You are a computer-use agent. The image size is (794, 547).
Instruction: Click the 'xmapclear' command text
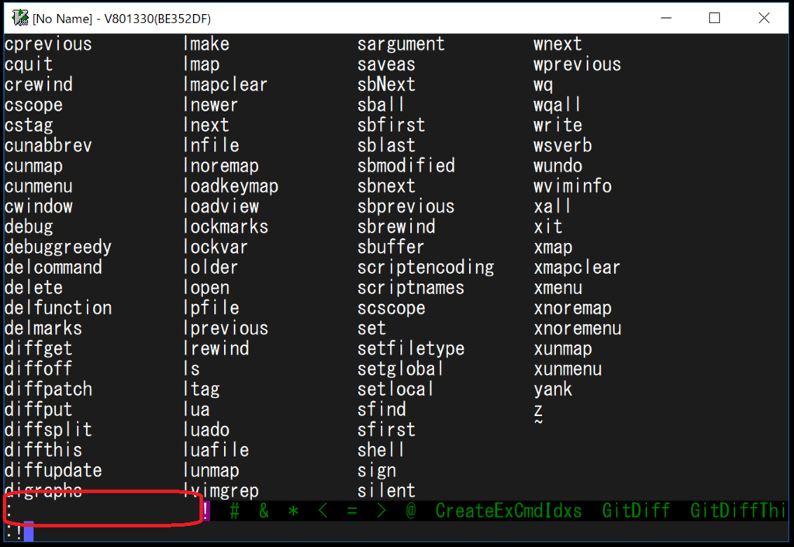tap(577, 267)
